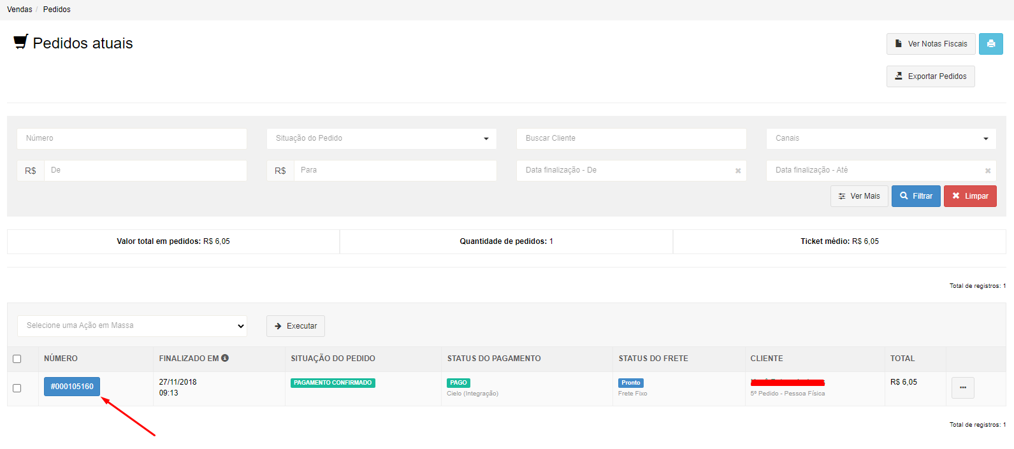
Task: Go to the Pedidos breadcrumb
Action: [x=57, y=10]
